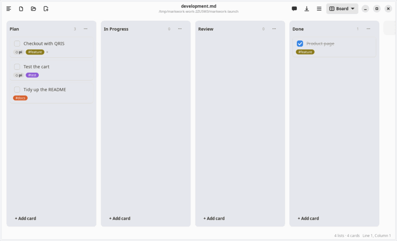
Task: Open the hamburger main menu
Action: (319, 9)
